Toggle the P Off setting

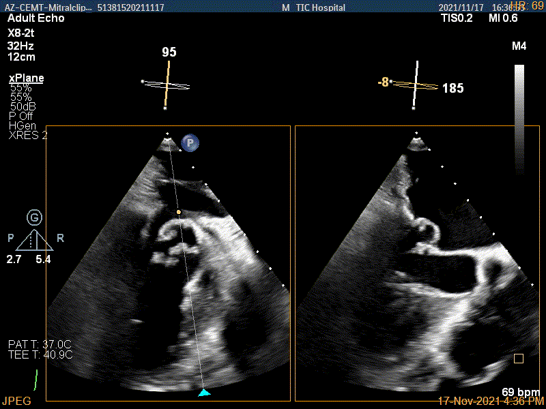tap(21, 116)
